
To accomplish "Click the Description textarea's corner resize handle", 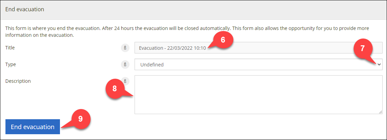I will pyautogui.click(x=381, y=112).
